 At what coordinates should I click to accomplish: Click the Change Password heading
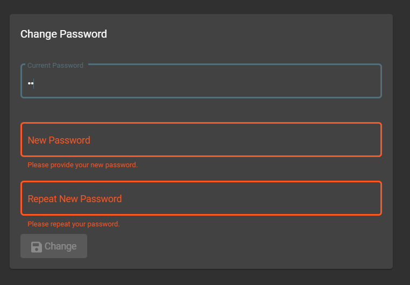point(63,34)
